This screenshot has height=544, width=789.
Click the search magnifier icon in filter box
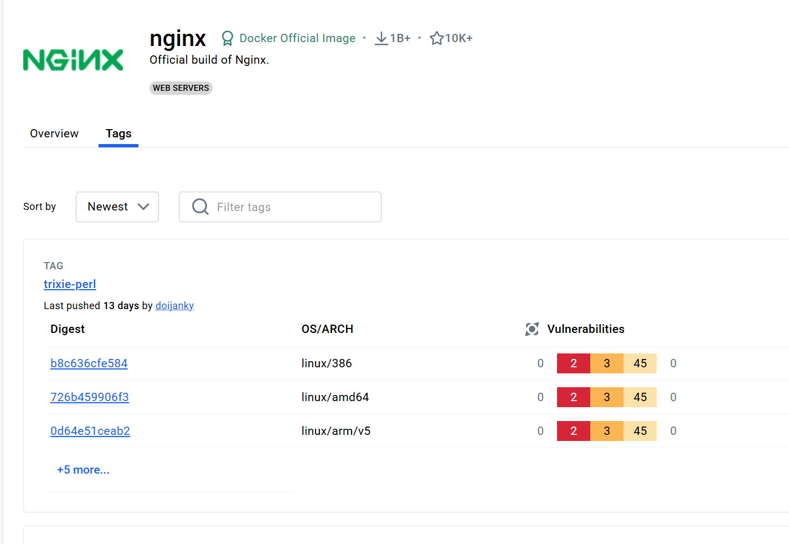(200, 207)
